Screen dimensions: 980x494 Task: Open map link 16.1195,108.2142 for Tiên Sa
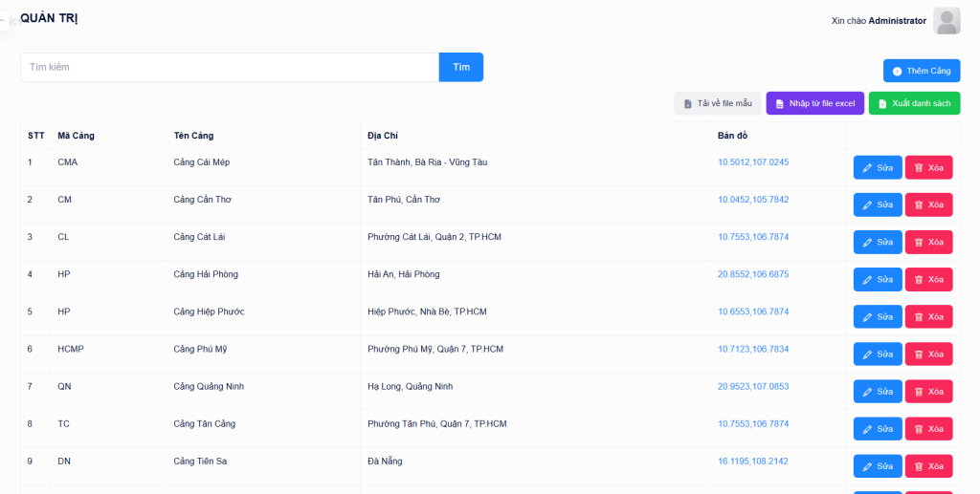(x=753, y=462)
